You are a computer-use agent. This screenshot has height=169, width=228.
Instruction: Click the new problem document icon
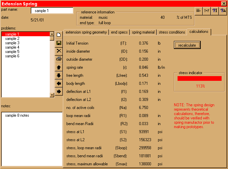click(x=59, y=35)
